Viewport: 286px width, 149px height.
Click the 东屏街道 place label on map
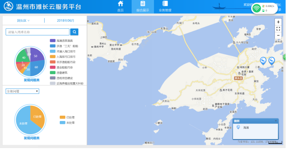(239, 93)
